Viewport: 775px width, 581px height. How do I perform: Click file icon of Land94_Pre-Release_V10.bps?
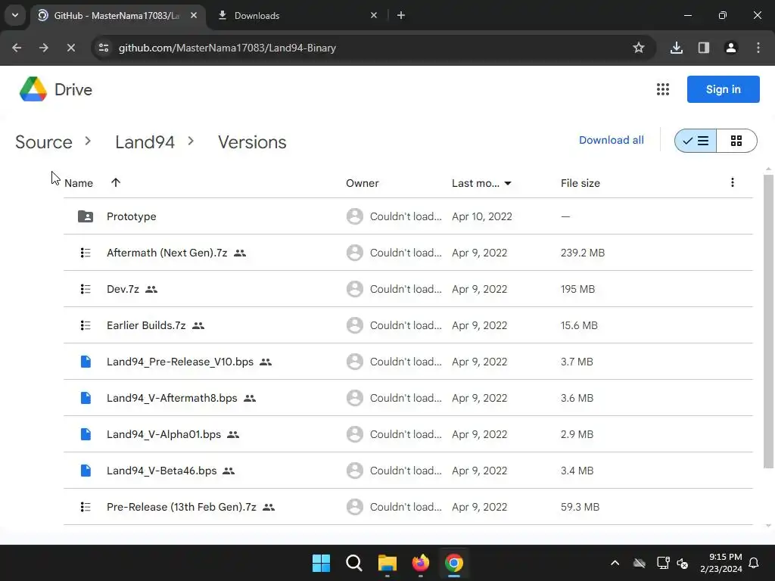(86, 362)
